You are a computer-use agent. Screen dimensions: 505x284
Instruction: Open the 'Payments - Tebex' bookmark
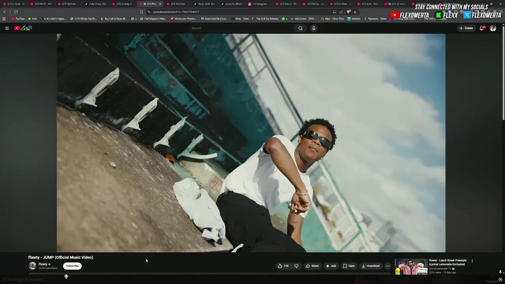coord(375,19)
